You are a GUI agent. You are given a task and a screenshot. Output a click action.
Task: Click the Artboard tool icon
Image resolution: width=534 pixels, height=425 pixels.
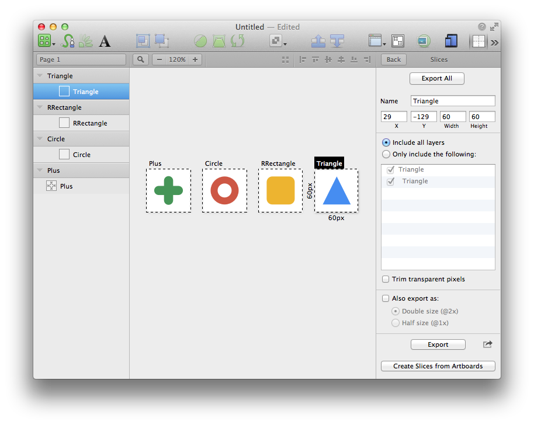coord(398,41)
